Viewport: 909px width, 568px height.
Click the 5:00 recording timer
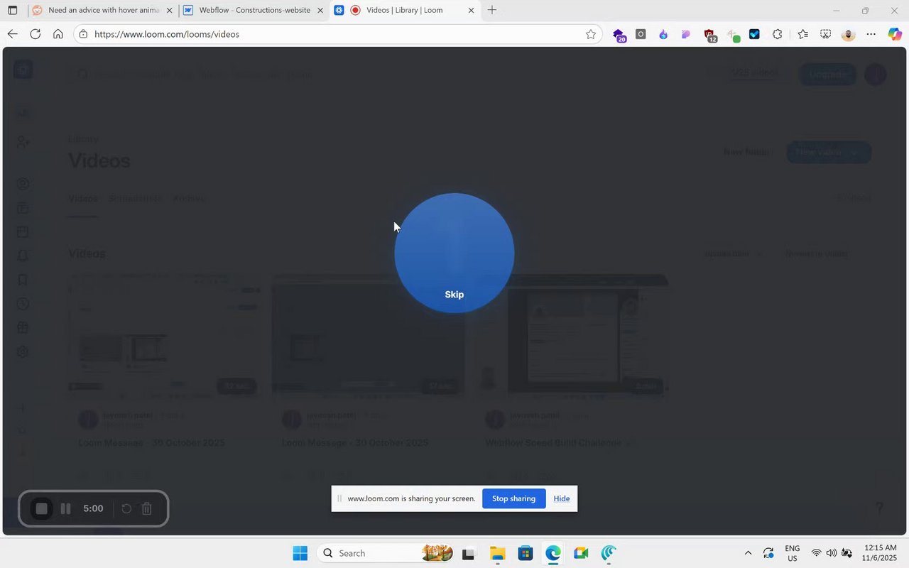[93, 508]
